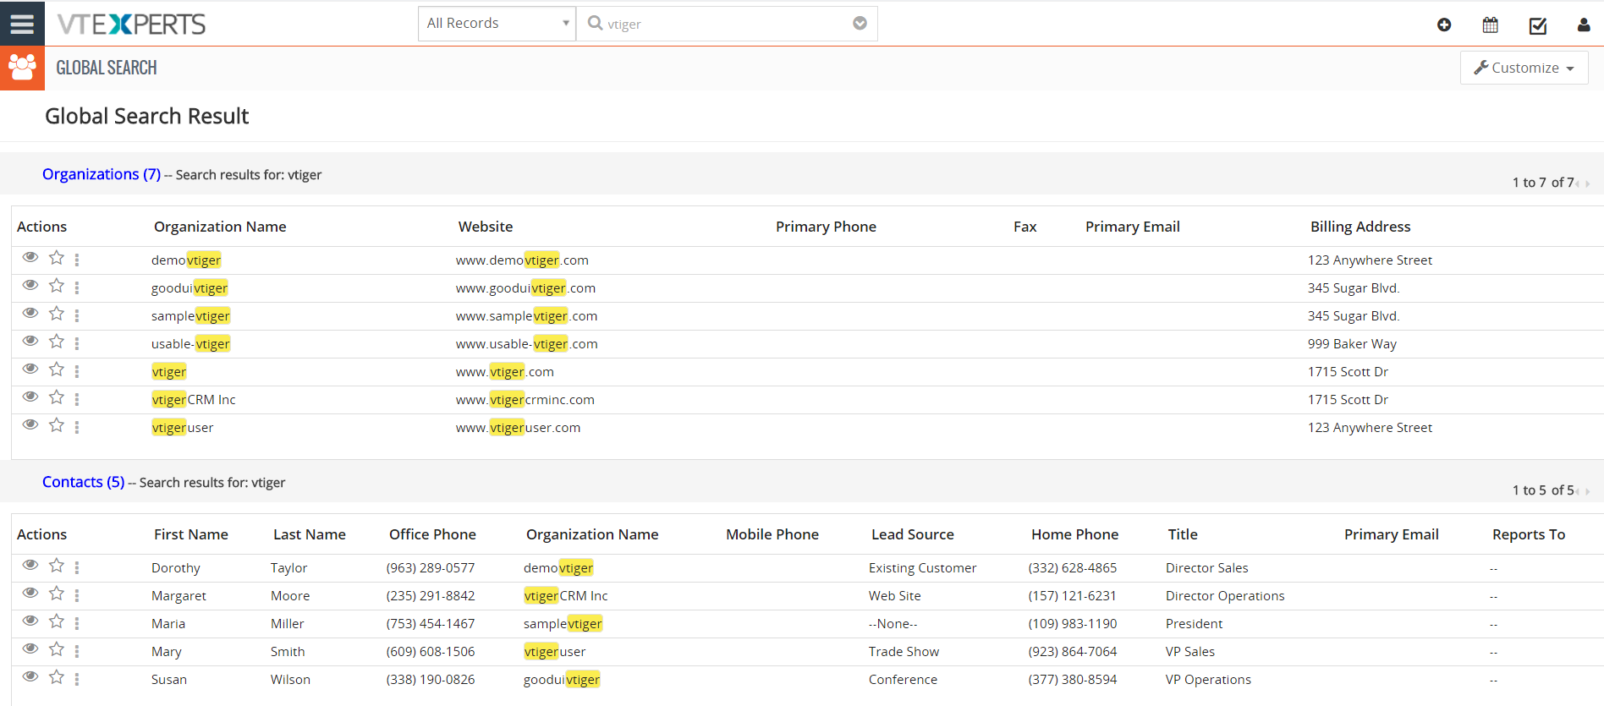The height and width of the screenshot is (706, 1604).
Task: Open more actions for vtiger organization row
Action: click(x=77, y=371)
